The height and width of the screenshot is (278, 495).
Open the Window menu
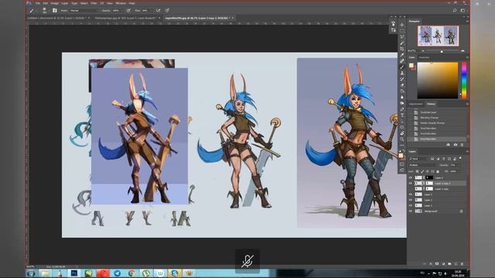click(121, 3)
